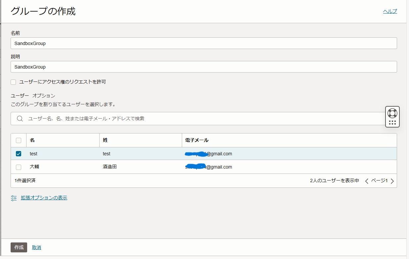Click the 大輔 row gmail address
Screen dimensions: 409x259
(209, 167)
